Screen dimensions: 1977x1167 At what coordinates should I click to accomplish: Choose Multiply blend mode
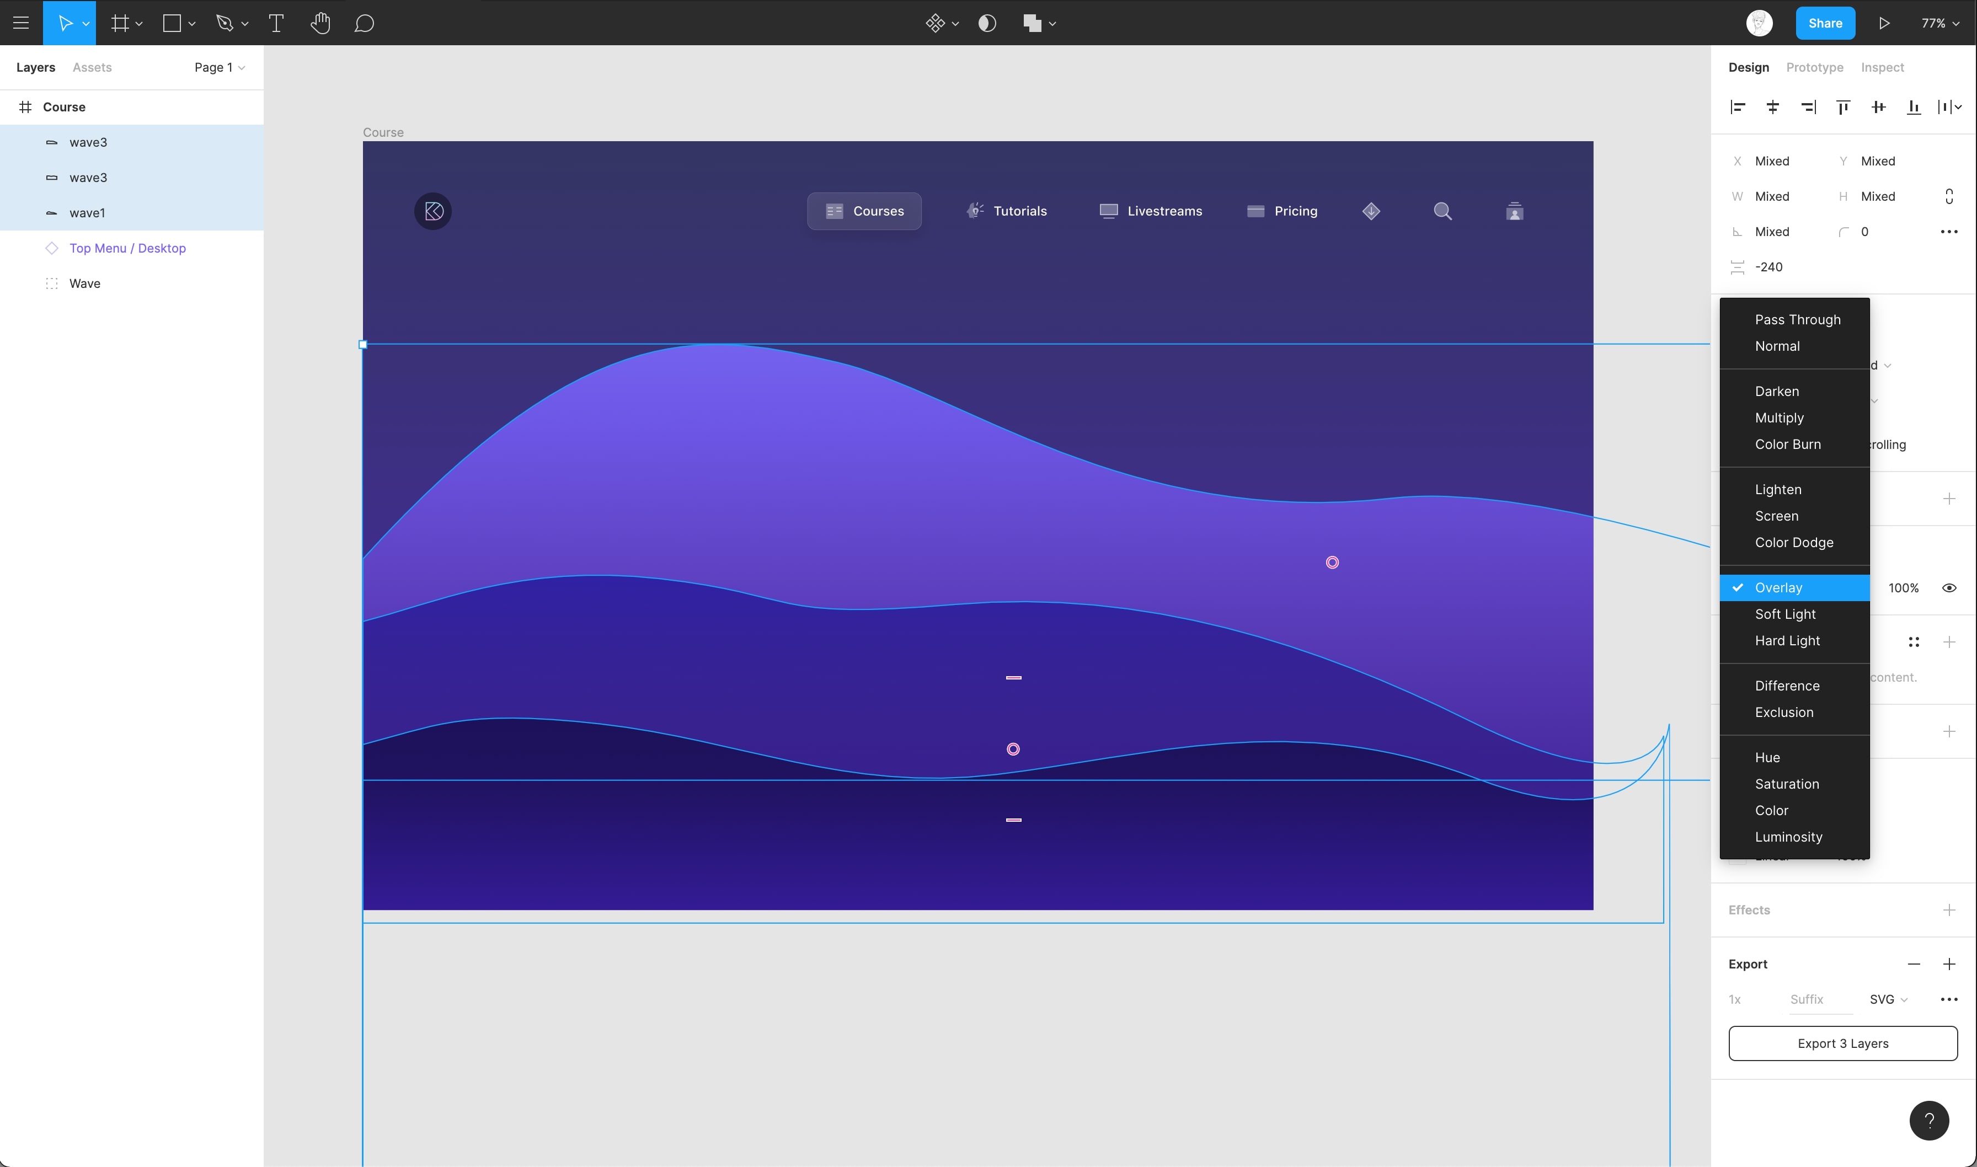click(x=1779, y=417)
